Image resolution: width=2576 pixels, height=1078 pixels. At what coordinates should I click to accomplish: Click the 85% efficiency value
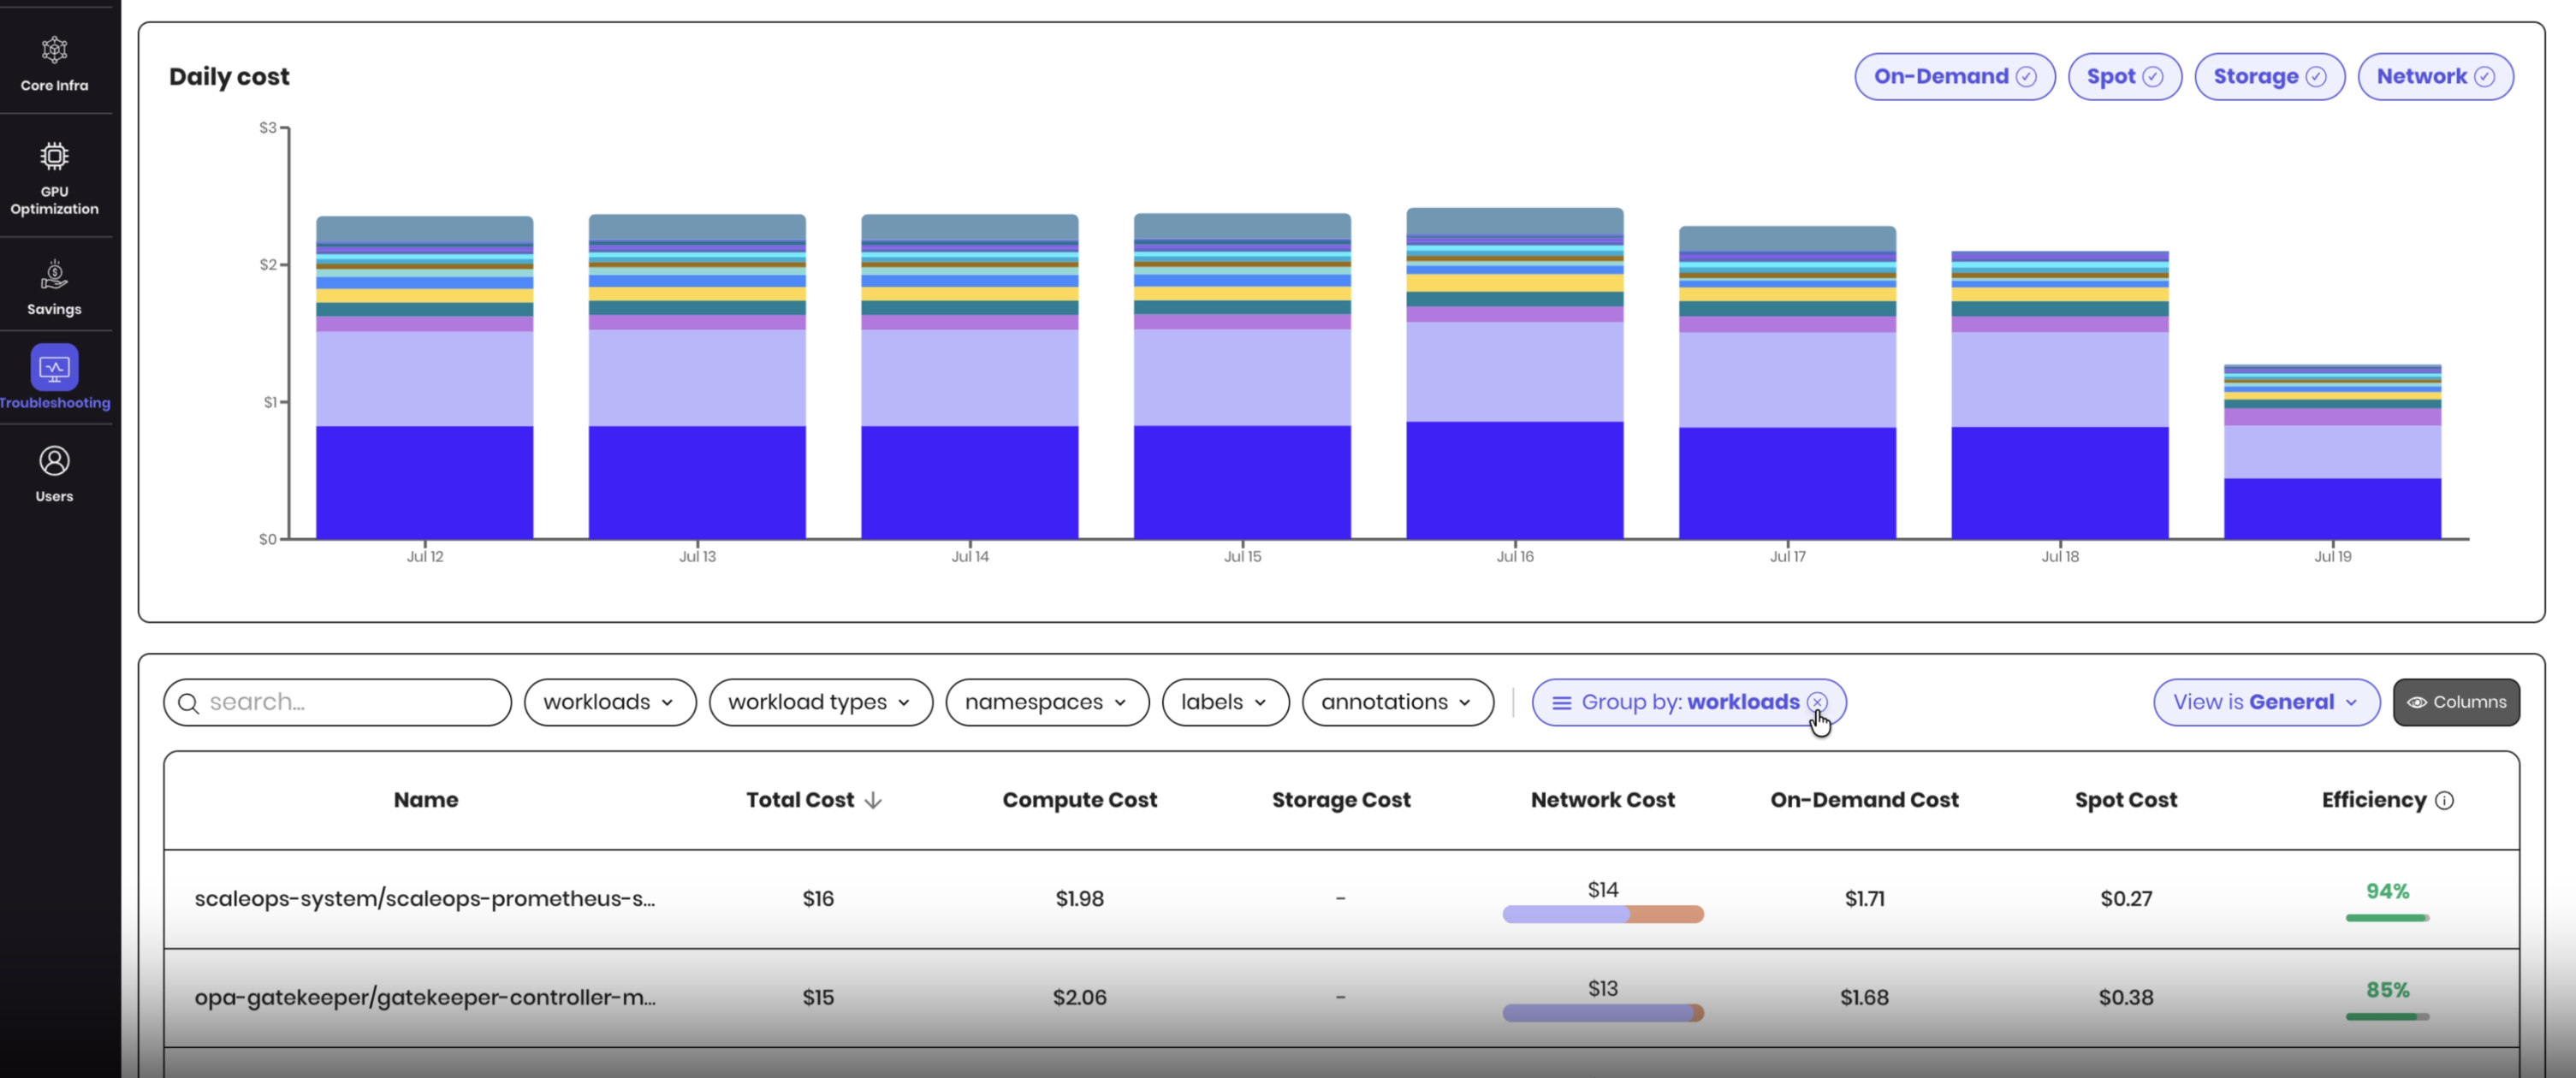click(x=2387, y=990)
